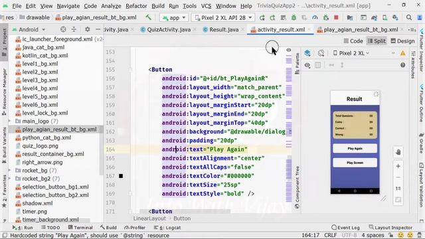Expand the rocket_bg folder
The height and width of the screenshot is (239, 425).
(x=10, y=171)
